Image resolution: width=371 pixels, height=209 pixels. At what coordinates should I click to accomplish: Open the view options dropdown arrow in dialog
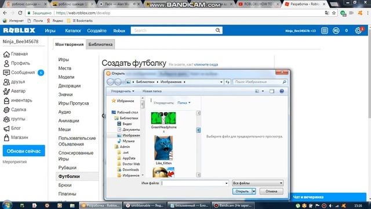263,91
